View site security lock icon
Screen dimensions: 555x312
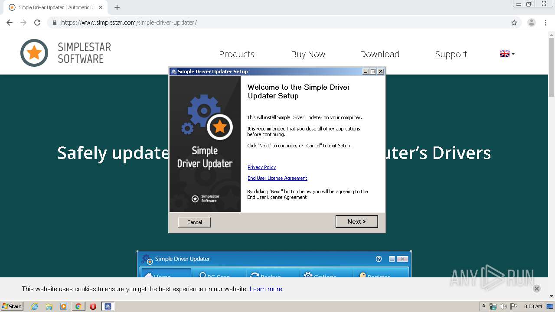(x=54, y=23)
